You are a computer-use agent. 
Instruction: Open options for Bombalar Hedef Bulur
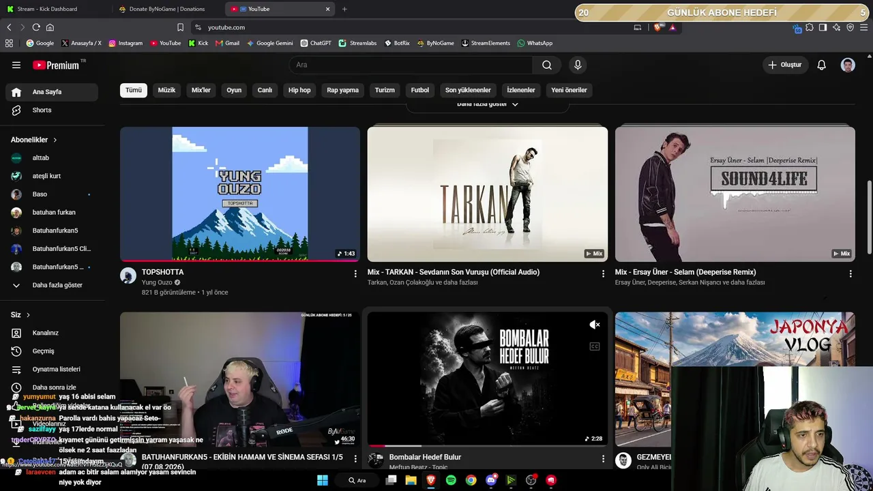603,459
